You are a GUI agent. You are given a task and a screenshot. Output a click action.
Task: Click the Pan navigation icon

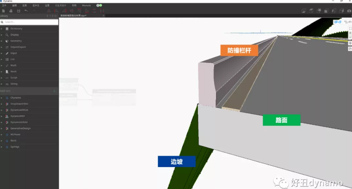point(350,43)
